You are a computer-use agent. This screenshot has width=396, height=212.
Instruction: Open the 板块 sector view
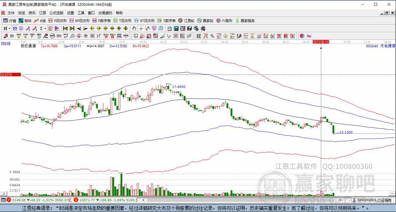point(25,21)
